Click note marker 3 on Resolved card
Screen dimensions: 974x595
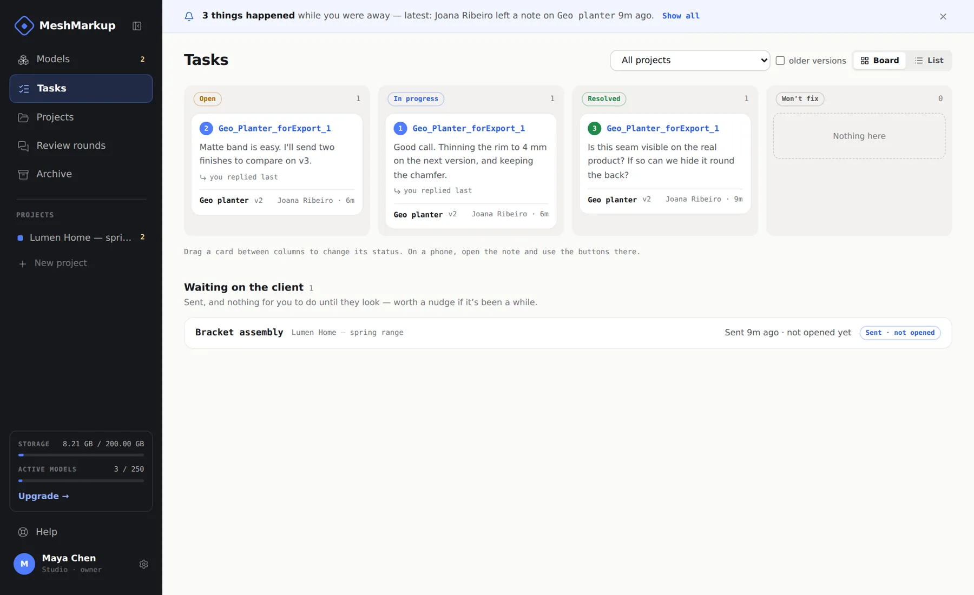click(x=594, y=129)
